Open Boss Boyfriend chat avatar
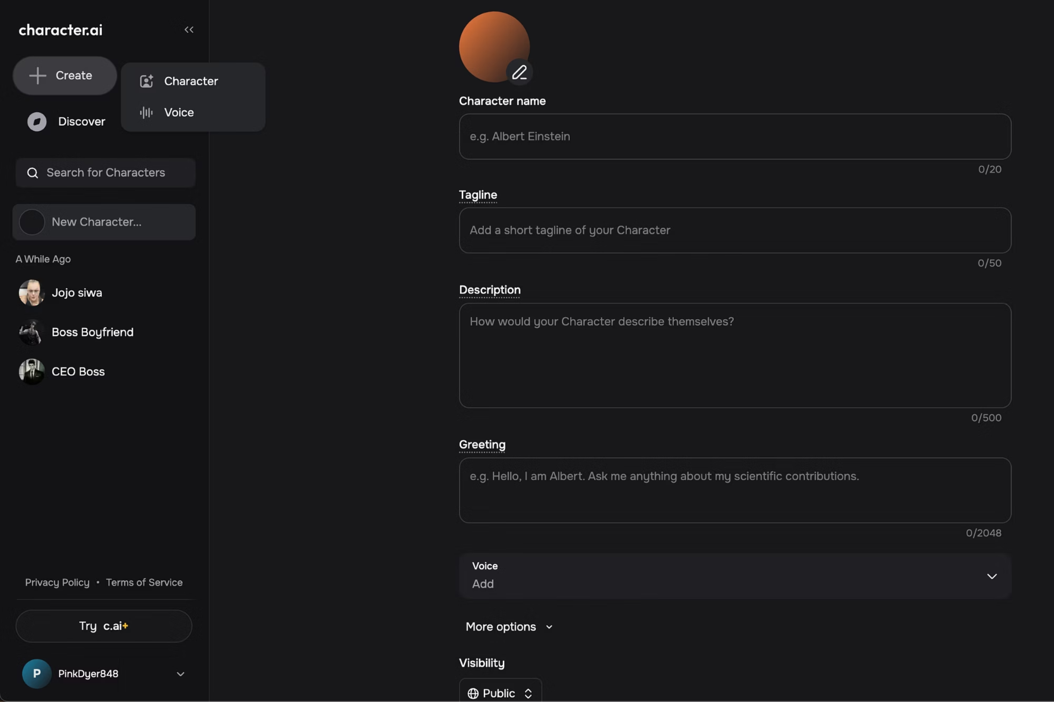The image size is (1054, 702). 32,332
